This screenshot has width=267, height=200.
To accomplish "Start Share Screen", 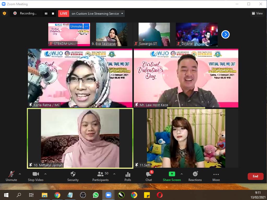I will point(172,176).
